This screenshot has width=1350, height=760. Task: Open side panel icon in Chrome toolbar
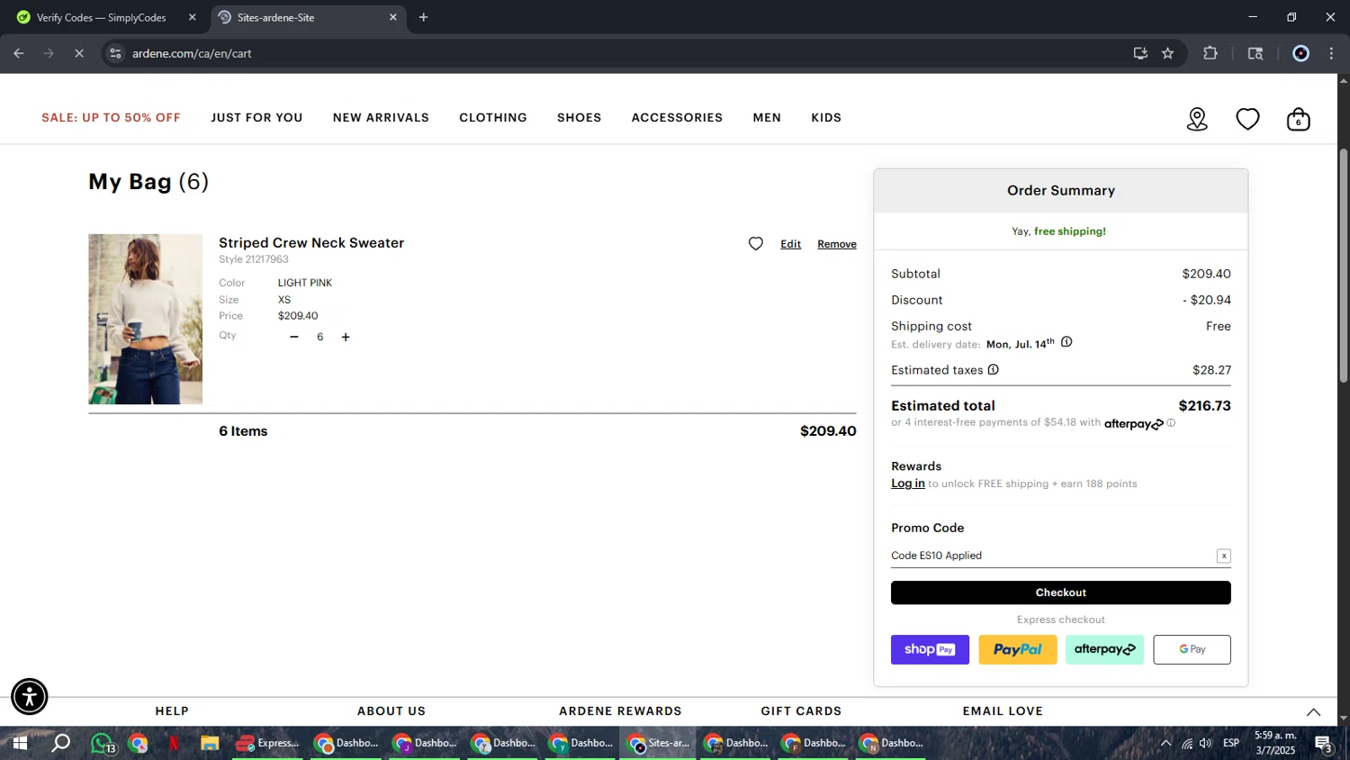tap(1255, 53)
